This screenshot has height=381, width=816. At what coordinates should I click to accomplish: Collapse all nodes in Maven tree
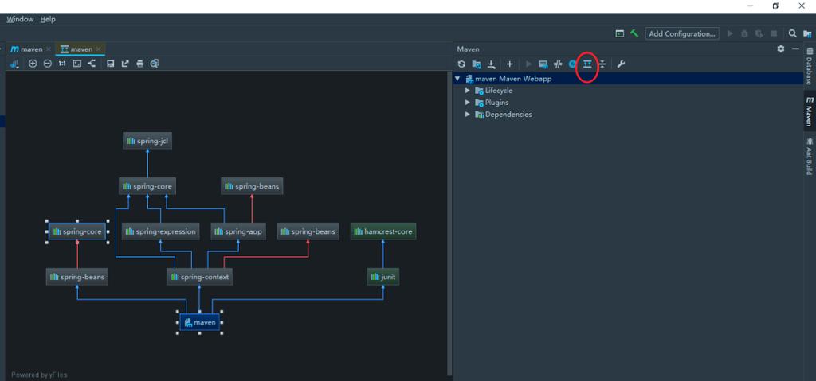602,64
